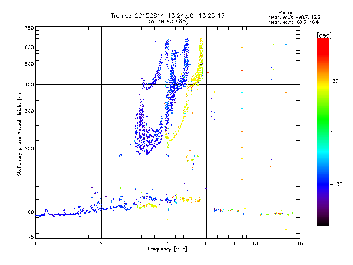
Task: Click the y-axis label "400"
Action: point(29,84)
